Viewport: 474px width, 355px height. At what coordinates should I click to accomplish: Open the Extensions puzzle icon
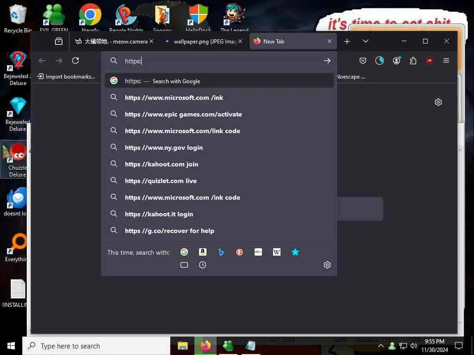click(413, 61)
